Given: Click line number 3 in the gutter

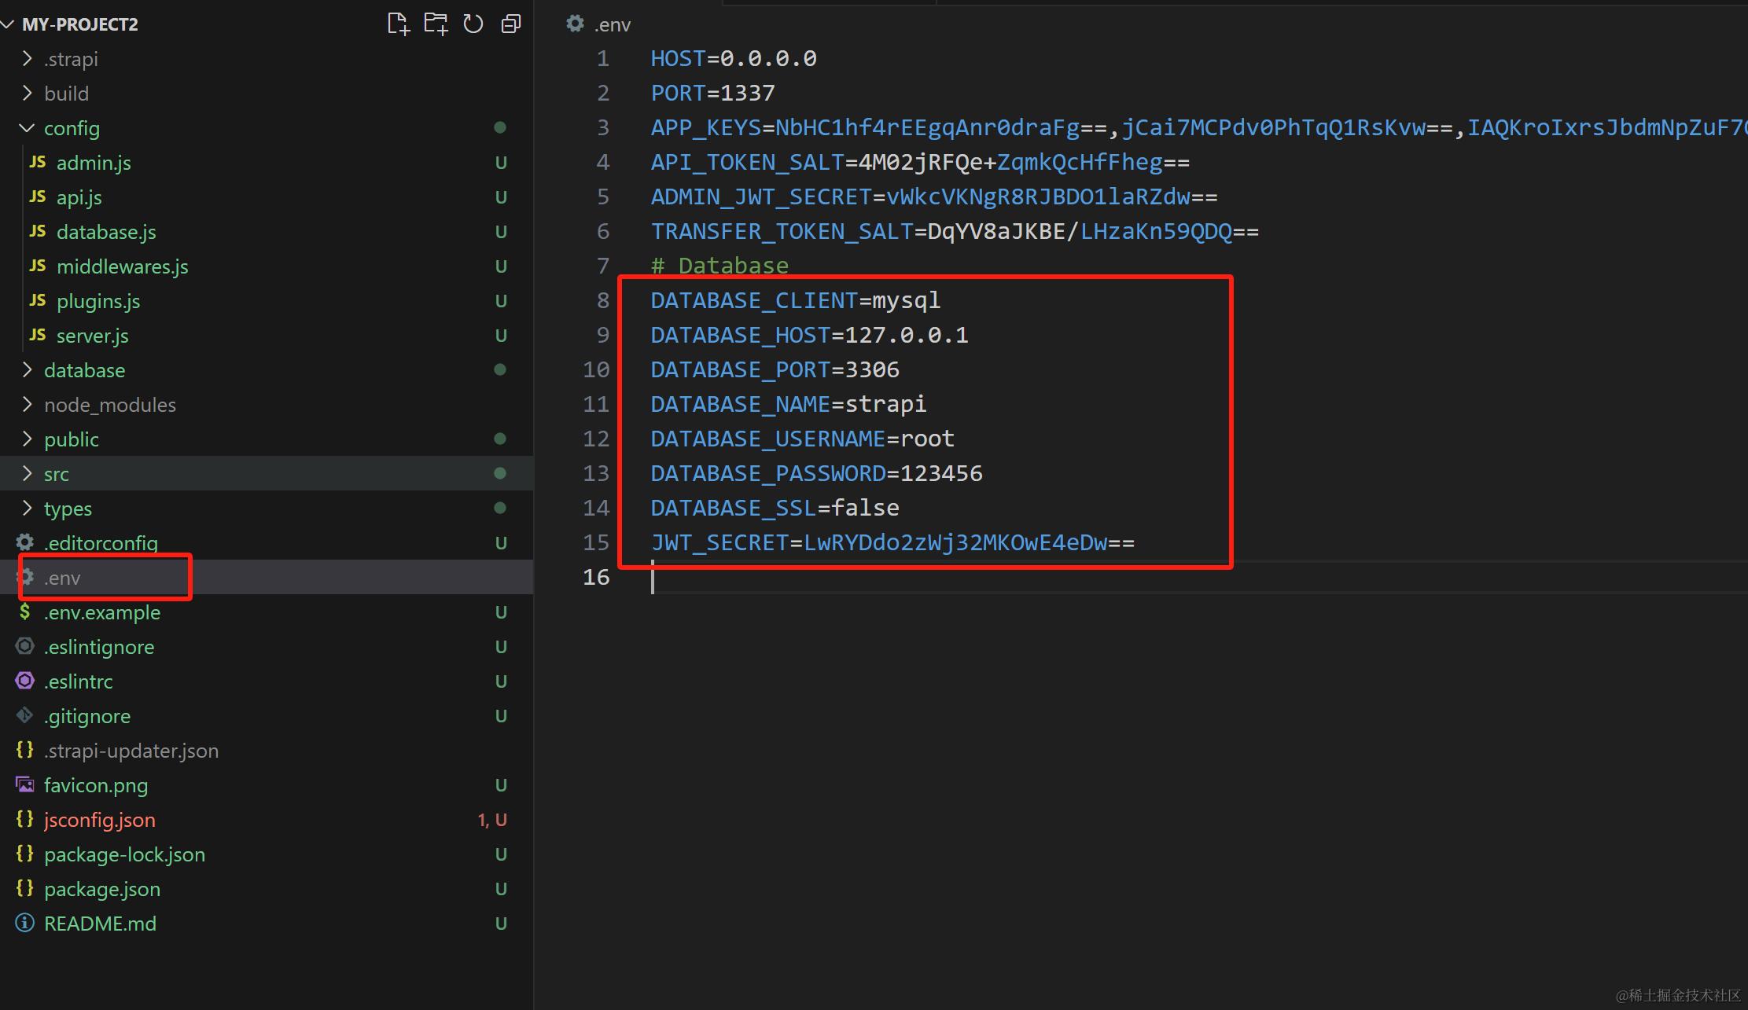Looking at the screenshot, I should (x=602, y=128).
